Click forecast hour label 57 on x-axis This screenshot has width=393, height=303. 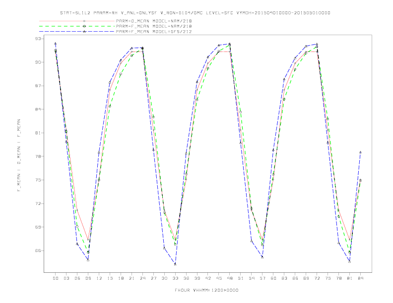click(262, 278)
